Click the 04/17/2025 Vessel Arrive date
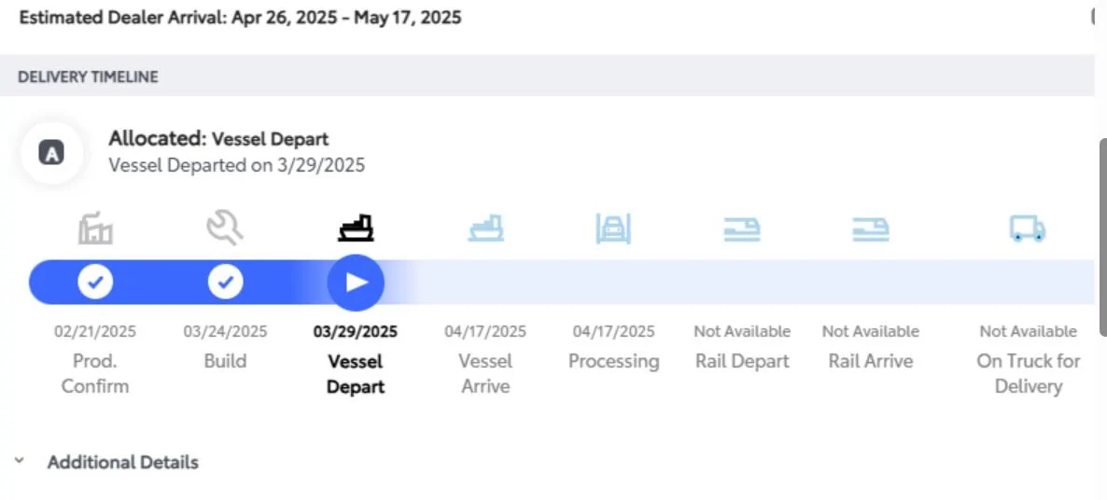1107x500 pixels. pos(485,331)
